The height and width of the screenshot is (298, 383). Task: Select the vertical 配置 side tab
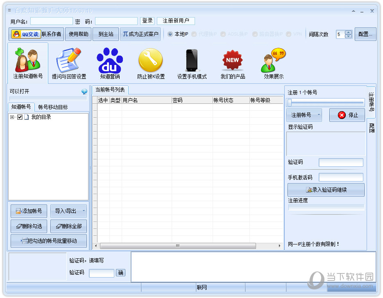(x=371, y=128)
